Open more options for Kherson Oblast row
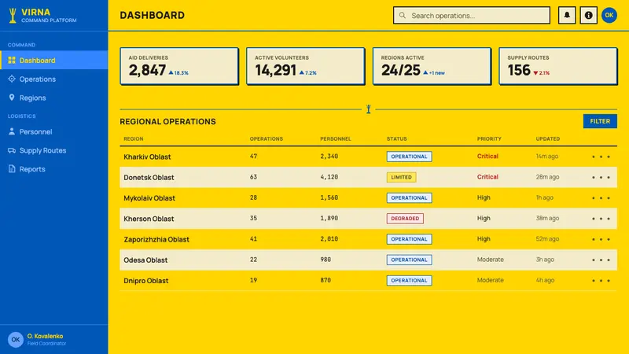Viewport: 629px width, 354px height. (601, 219)
